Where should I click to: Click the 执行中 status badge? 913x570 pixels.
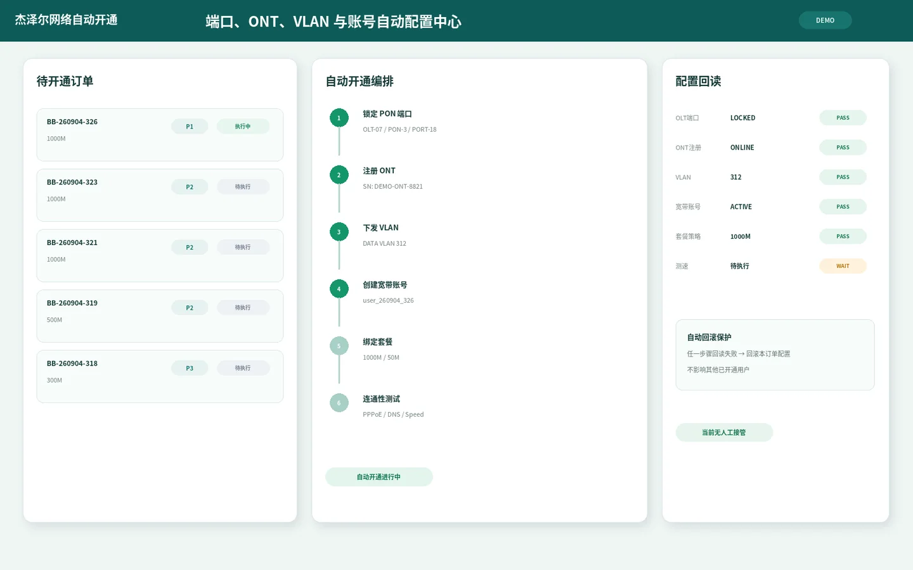[243, 127]
